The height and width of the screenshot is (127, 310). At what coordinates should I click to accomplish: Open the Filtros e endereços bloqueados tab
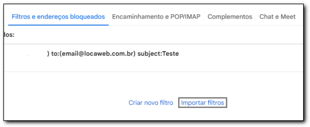pyautogui.click(x=58, y=17)
